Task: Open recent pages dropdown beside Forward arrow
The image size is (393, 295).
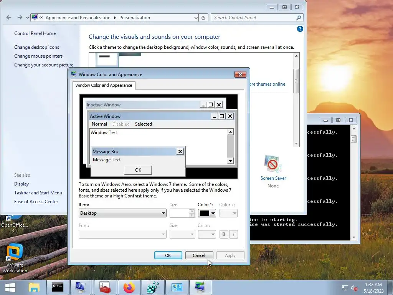Action: pyautogui.click(x=27, y=18)
